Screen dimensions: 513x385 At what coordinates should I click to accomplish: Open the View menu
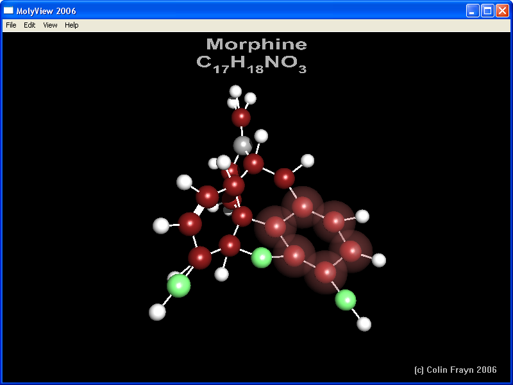point(50,25)
